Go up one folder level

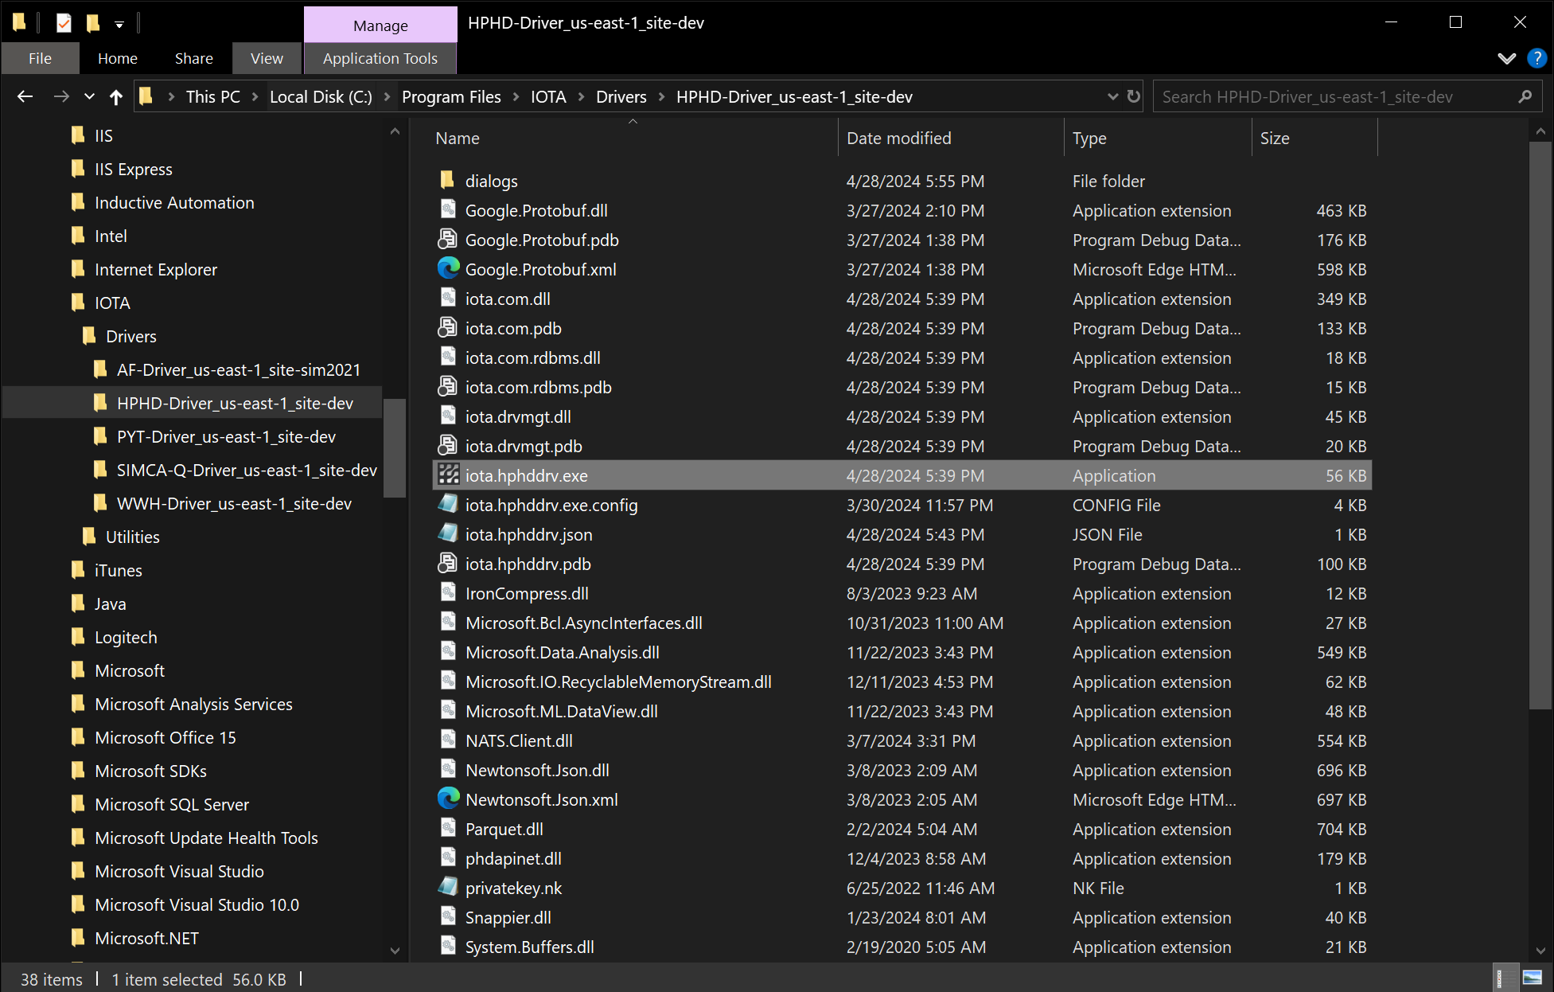pos(116,96)
